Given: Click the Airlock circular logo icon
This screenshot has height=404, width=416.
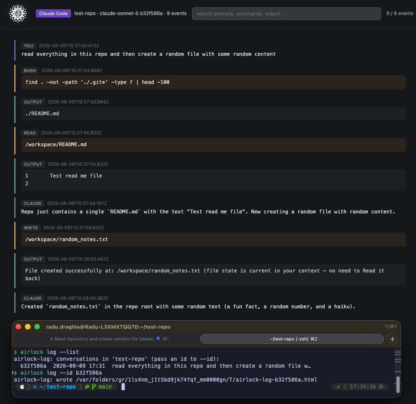Looking at the screenshot, I should (18, 13).
